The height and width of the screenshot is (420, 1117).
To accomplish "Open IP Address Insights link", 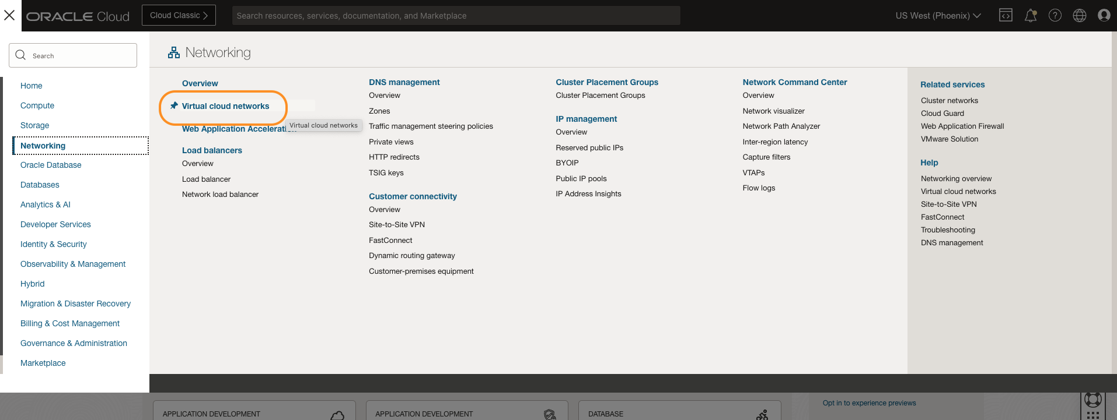I will (x=588, y=193).
